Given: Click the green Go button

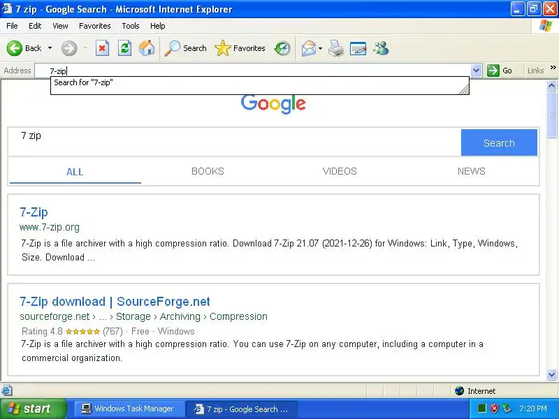Looking at the screenshot, I should click(500, 71).
